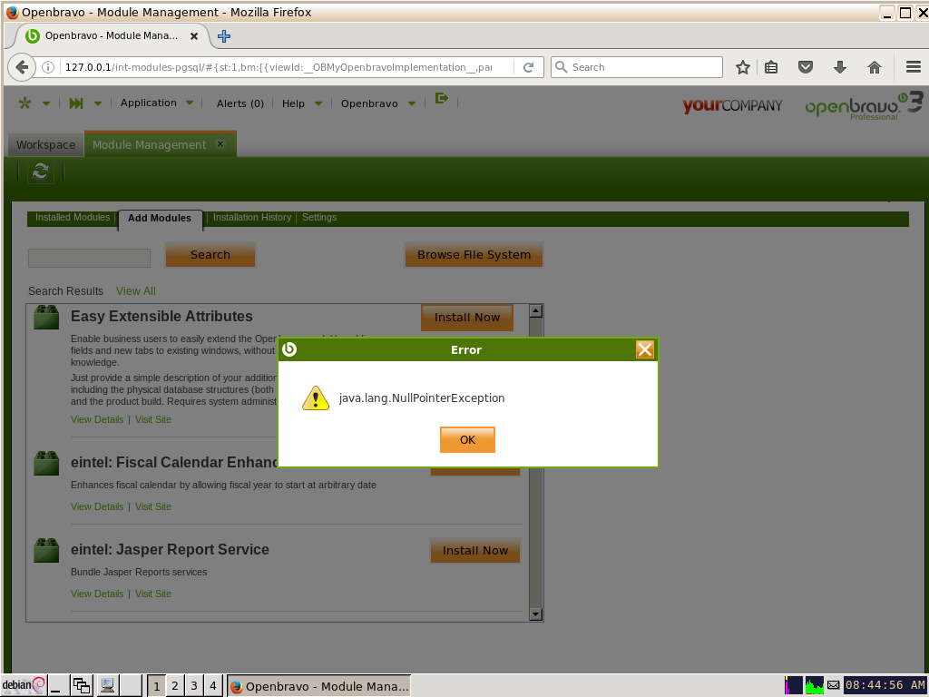Image resolution: width=929 pixels, height=697 pixels.
Task: Switch to virtual desktop 4 in the taskbar
Action: [212, 686]
